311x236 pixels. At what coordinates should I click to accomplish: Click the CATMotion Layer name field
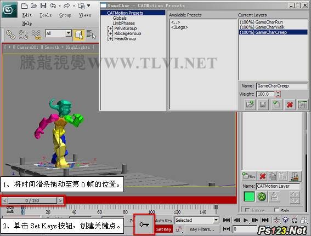click(278, 186)
